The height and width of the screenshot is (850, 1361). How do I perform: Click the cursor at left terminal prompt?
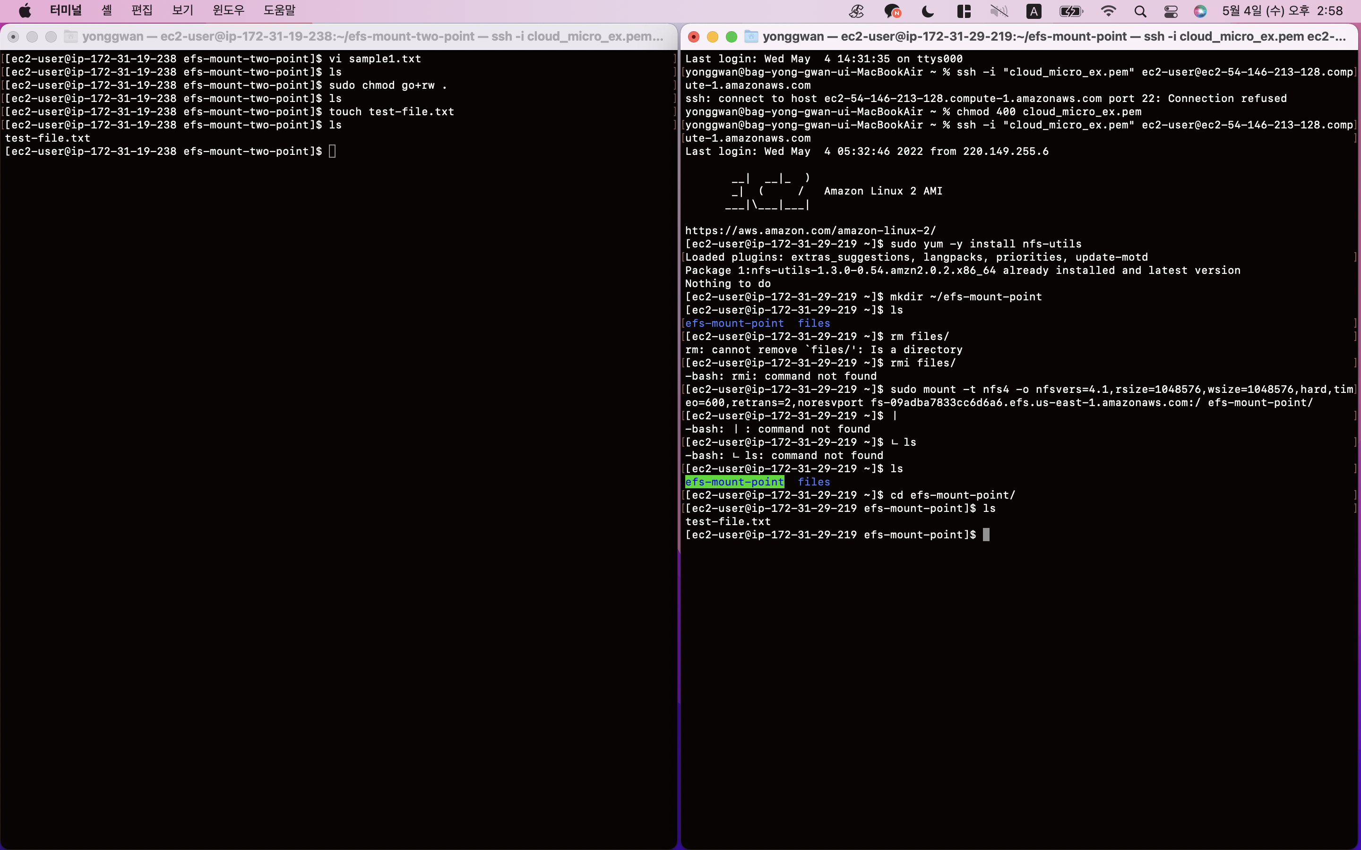332,151
